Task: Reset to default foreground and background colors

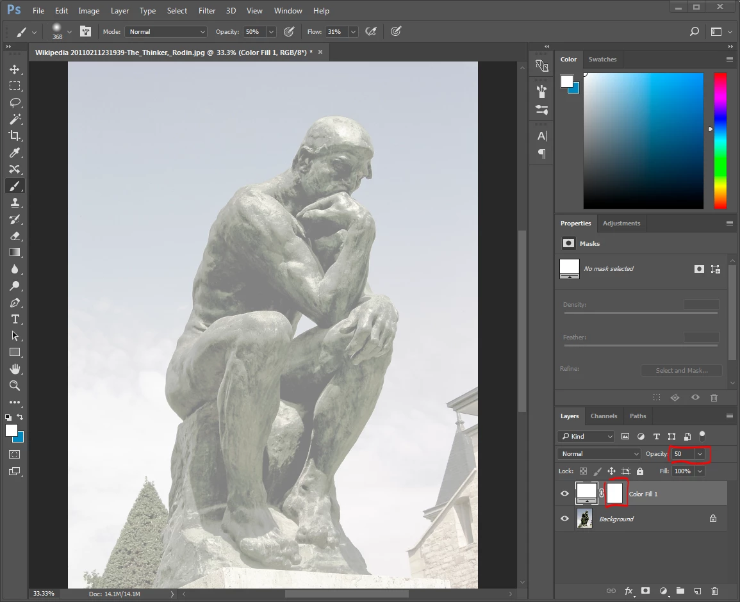Action: [x=8, y=417]
